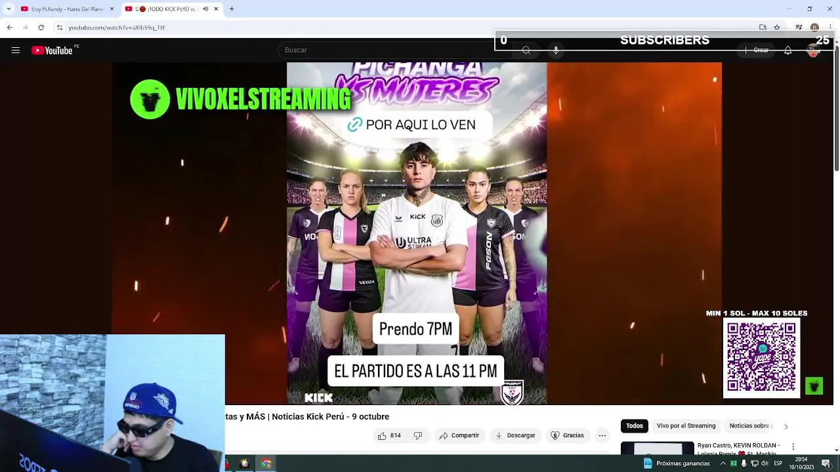Open new browser tab

232,9
